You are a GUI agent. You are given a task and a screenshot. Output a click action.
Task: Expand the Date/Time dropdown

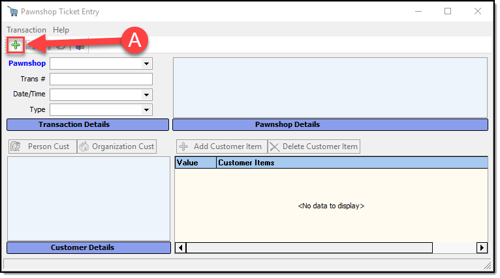147,94
